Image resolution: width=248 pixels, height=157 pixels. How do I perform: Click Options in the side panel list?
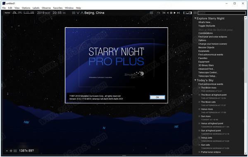coord(202,40)
